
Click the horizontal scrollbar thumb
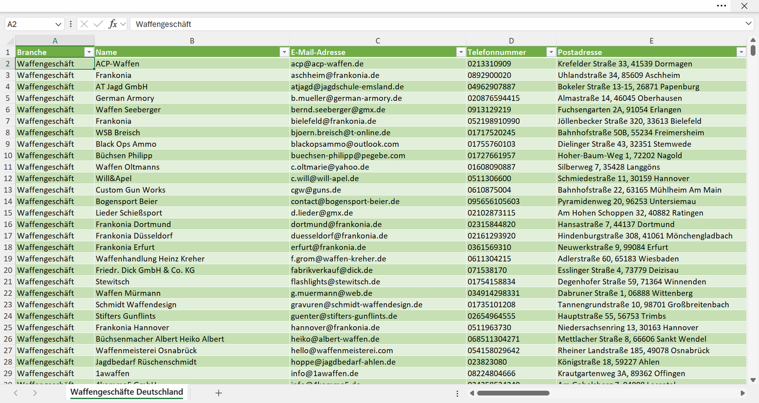pos(513,393)
